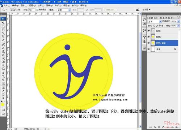Open the 图层 menu in menu bar

coord(33,5)
